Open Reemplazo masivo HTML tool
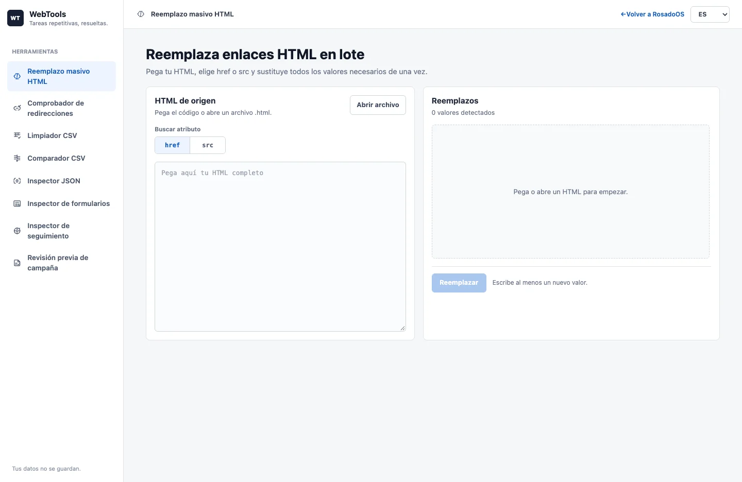Image resolution: width=742 pixels, height=482 pixels. (x=61, y=76)
